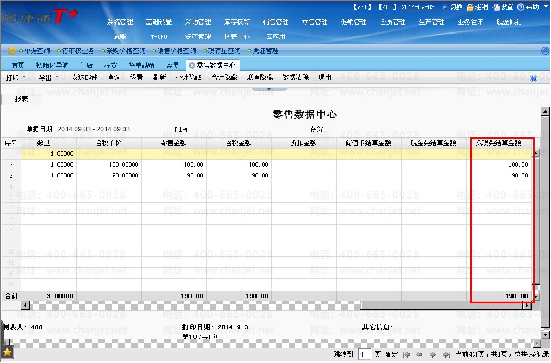Switch to the 整单满赠 tab
The width and height of the screenshot is (551, 363).
pyautogui.click(x=141, y=65)
